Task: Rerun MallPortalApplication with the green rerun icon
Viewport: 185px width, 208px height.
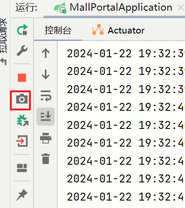Action: [x=22, y=29]
